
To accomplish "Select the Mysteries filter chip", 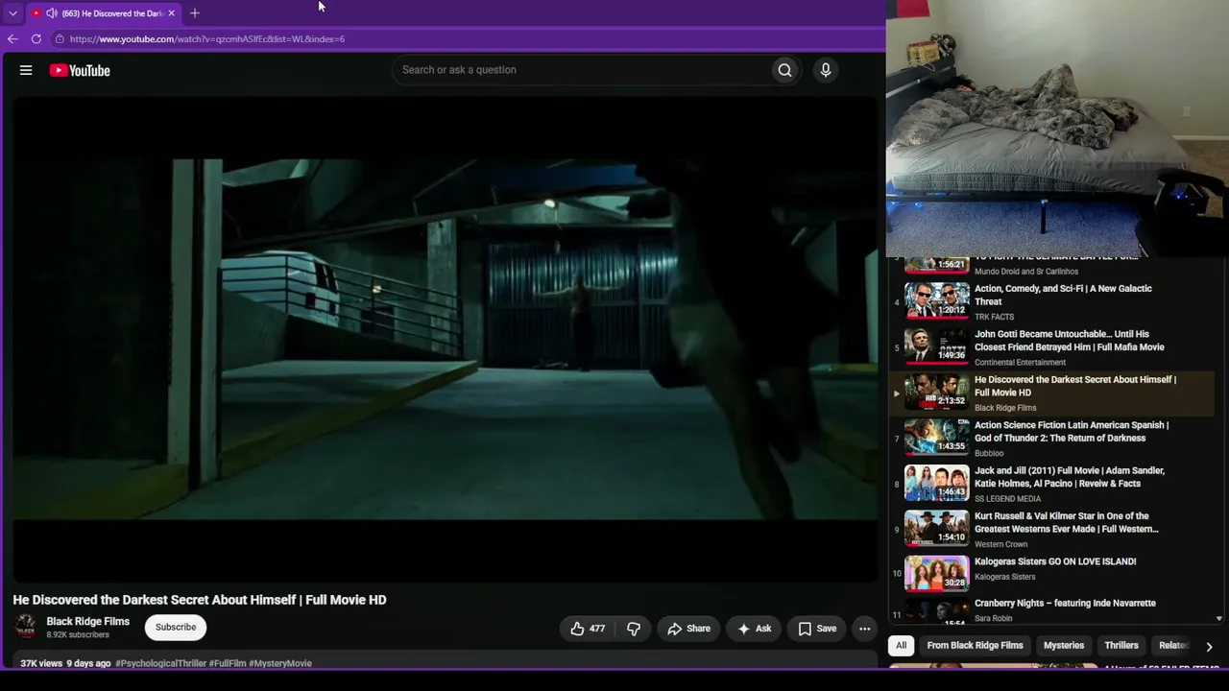I will click(x=1064, y=646).
